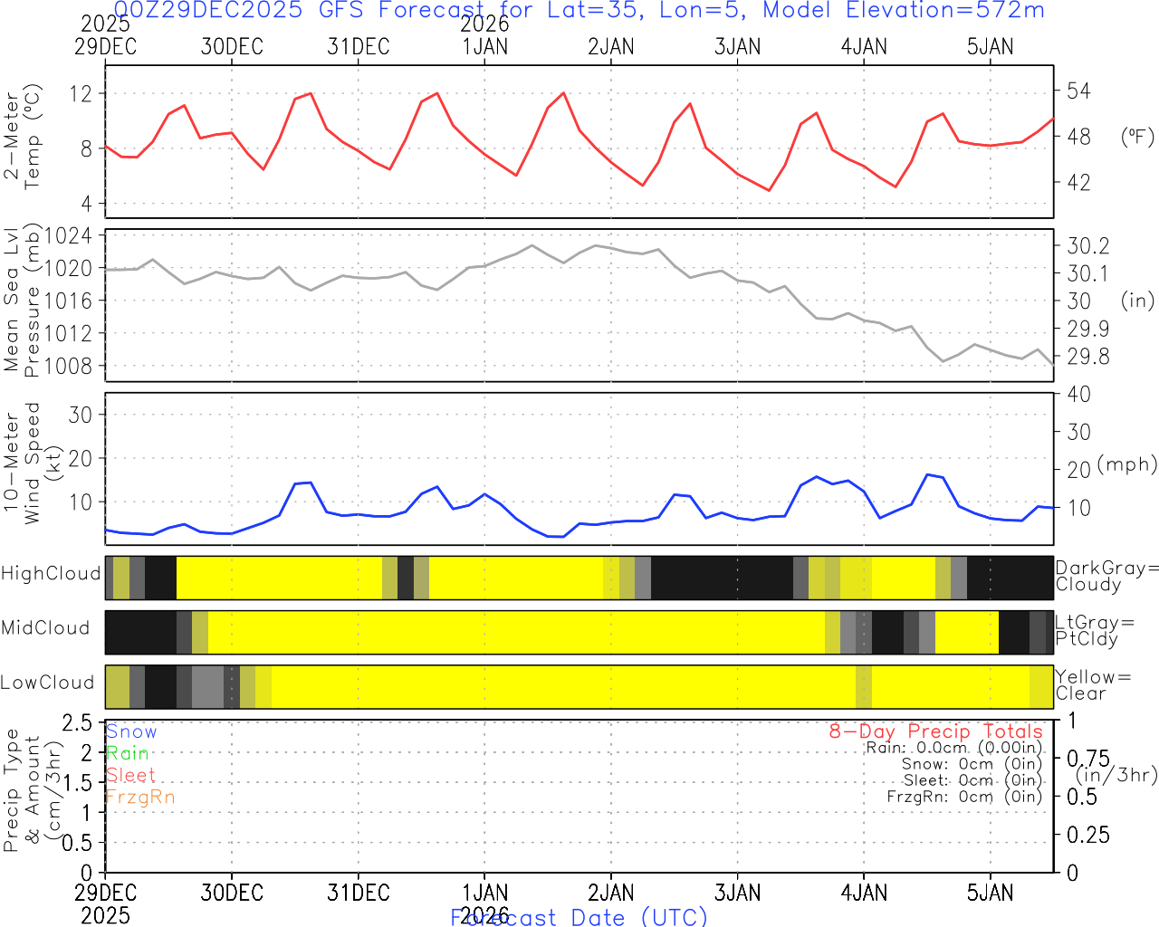
Task: Click the orange FrzgRn legend label
Action: point(140,797)
